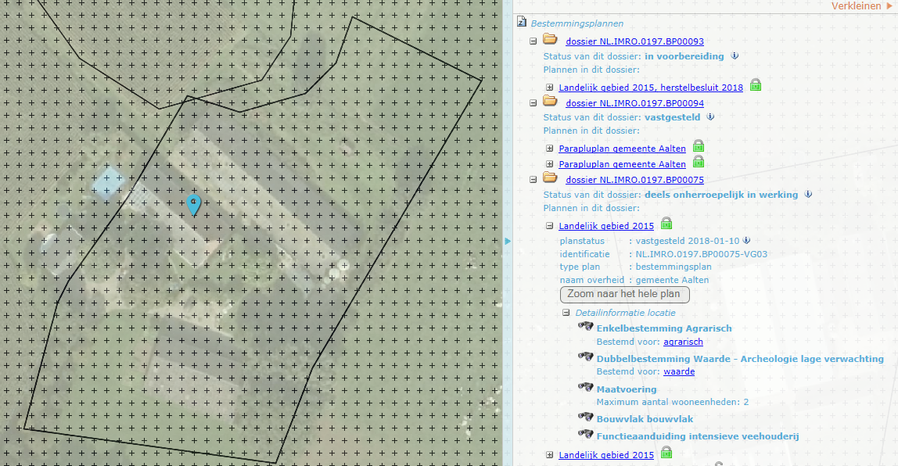
Task: Click folder icon of dossier NL.IMRO.0197.BP00075
Action: point(550,177)
